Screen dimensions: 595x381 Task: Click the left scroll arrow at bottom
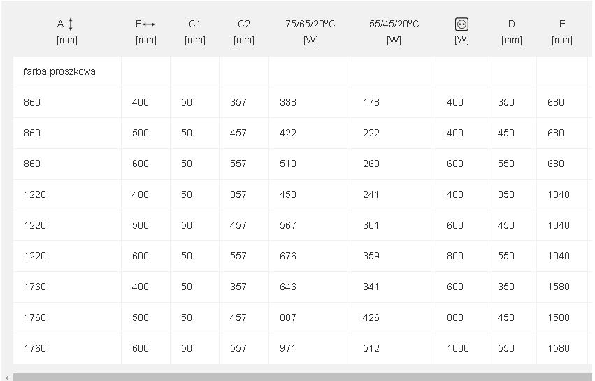tap(7, 378)
